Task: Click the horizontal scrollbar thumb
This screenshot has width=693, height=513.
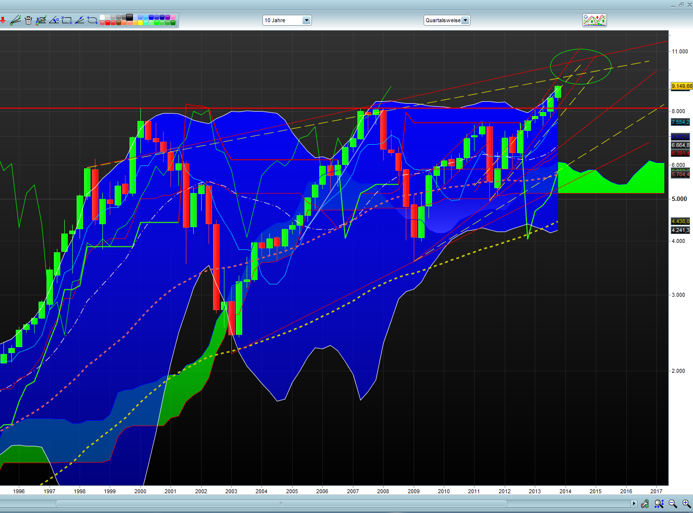Action: pyautogui.click(x=281, y=504)
